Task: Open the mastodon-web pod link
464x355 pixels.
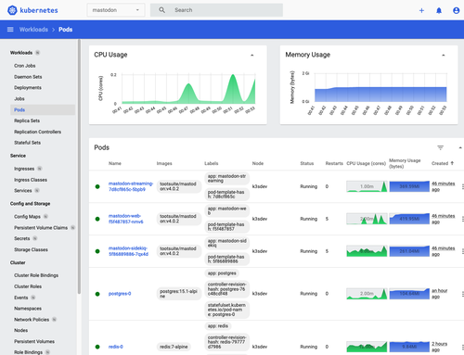Action: pos(125,219)
